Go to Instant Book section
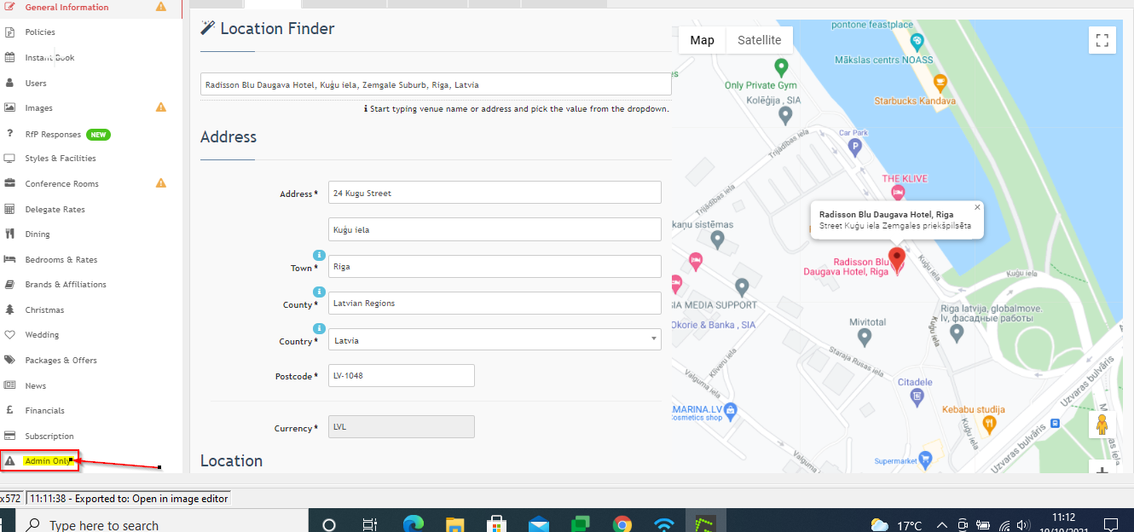 point(49,58)
